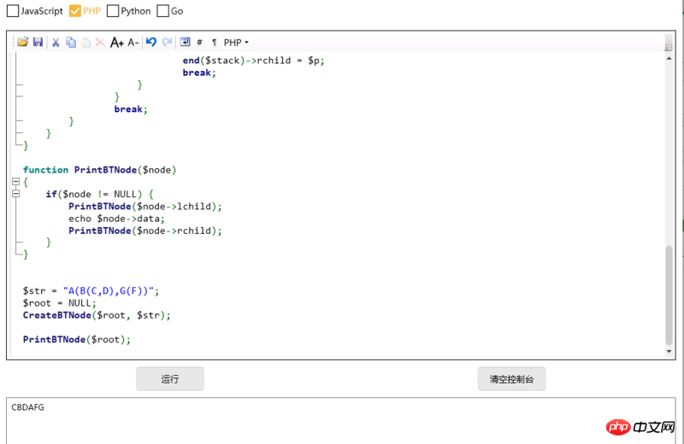Show whitespace with the pilcrow icon
This screenshot has width=684, height=444.
[215, 42]
